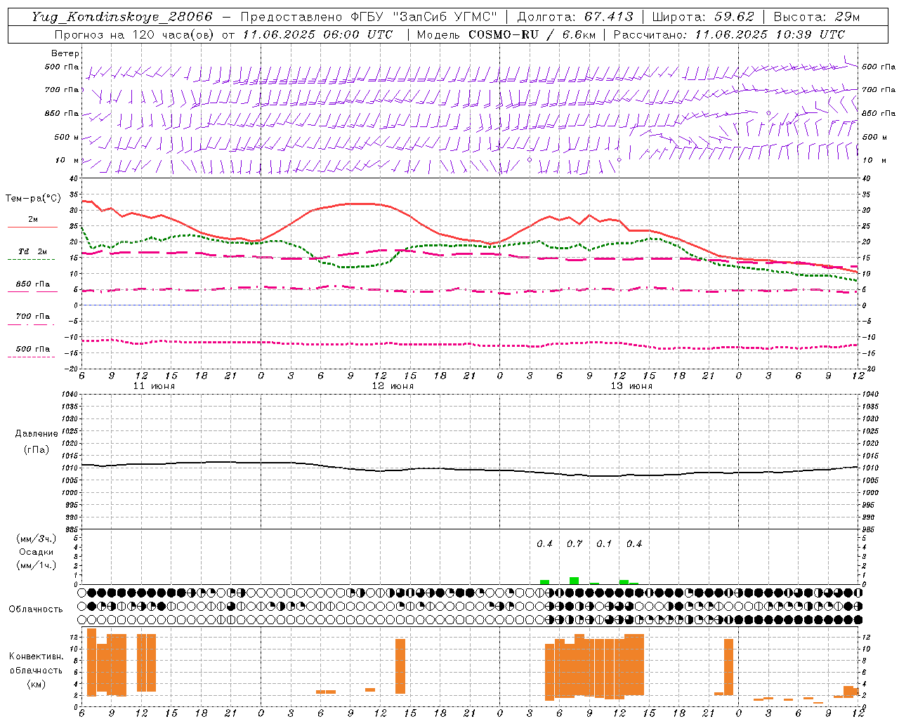Click the Давление panel label
Viewport: 899px width, 719px height.
[x=37, y=434]
